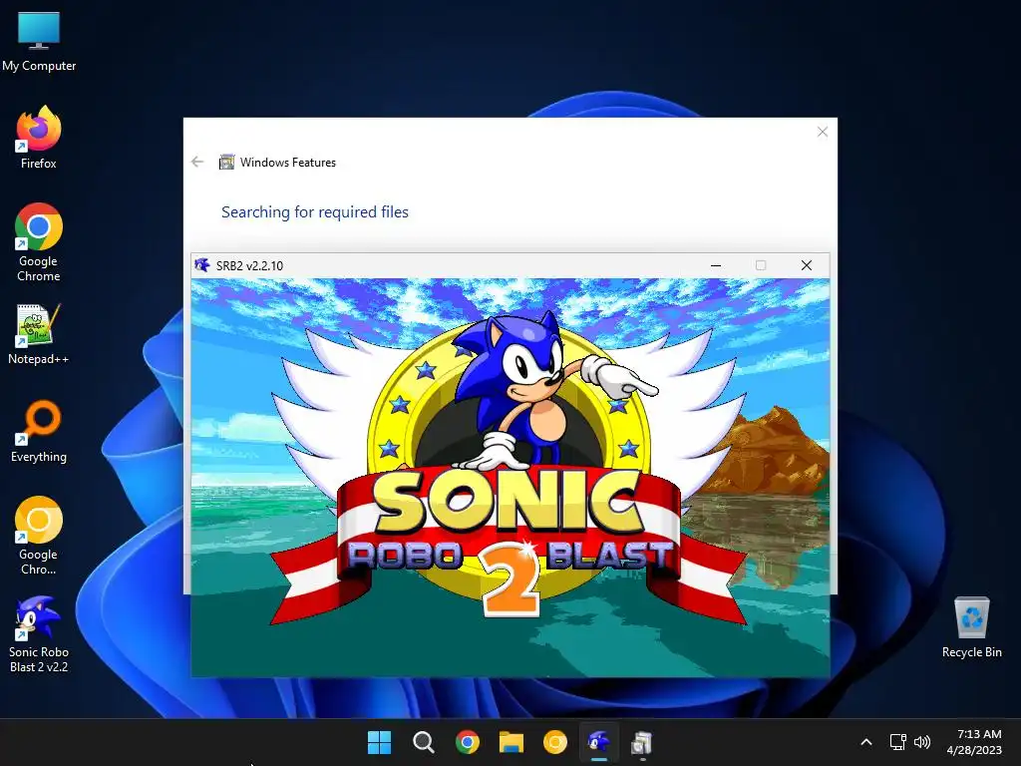
Task: Show hidden system tray icons
Action: point(866,742)
